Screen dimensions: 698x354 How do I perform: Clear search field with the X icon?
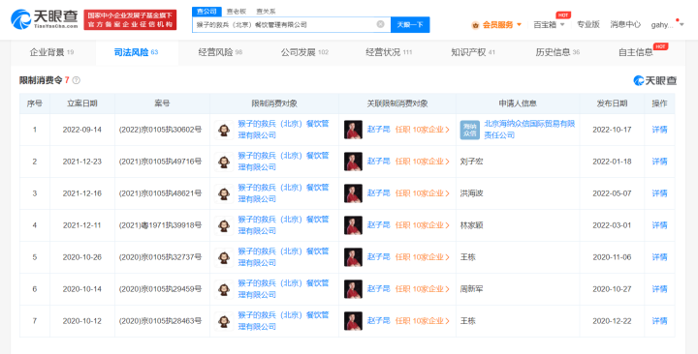click(380, 24)
